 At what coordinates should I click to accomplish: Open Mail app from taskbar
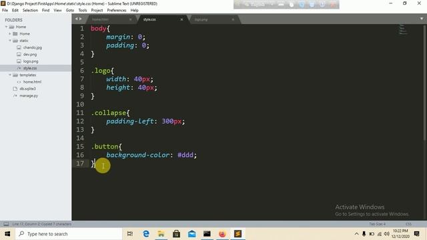[191, 234]
